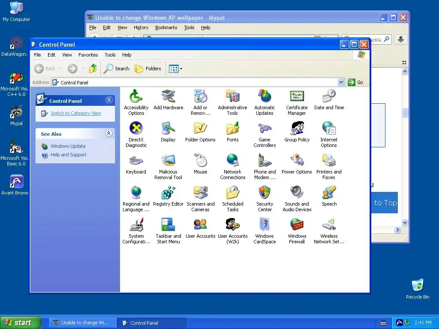Open Help and Support link
439x329 pixels.
point(68,155)
